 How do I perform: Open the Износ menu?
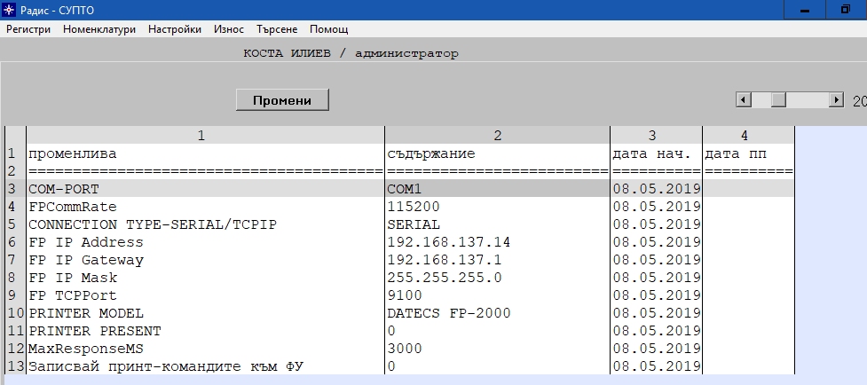[229, 29]
